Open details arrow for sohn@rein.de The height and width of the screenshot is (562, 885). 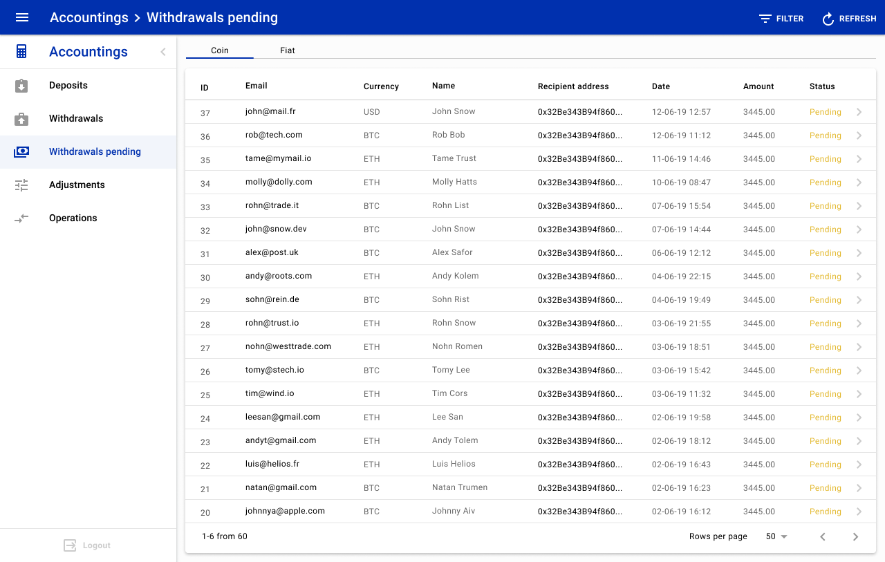[859, 300]
